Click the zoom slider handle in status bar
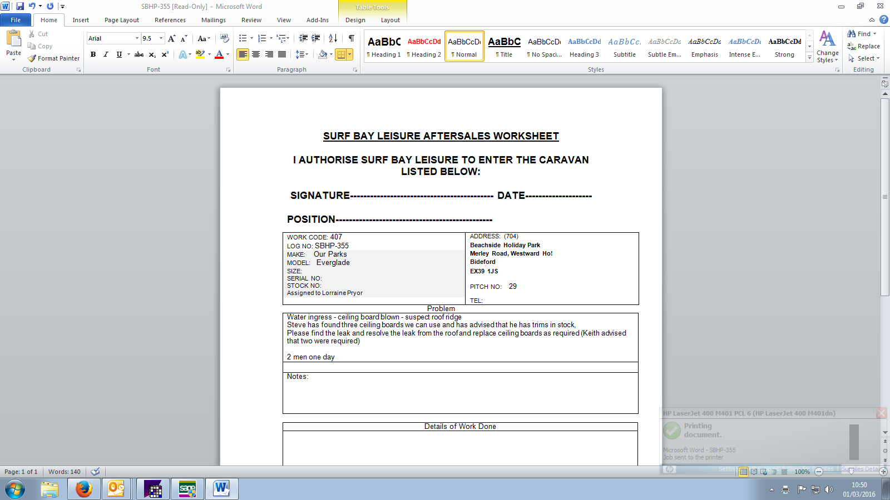Image resolution: width=890 pixels, height=500 pixels. (x=851, y=472)
